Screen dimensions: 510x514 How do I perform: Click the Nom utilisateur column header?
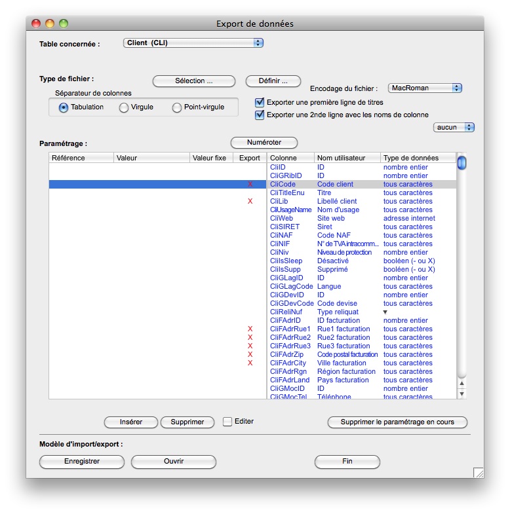click(x=347, y=158)
